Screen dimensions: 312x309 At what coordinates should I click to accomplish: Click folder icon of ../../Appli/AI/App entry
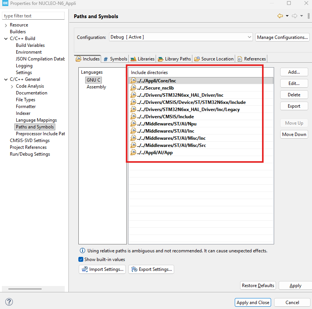coord(133,152)
